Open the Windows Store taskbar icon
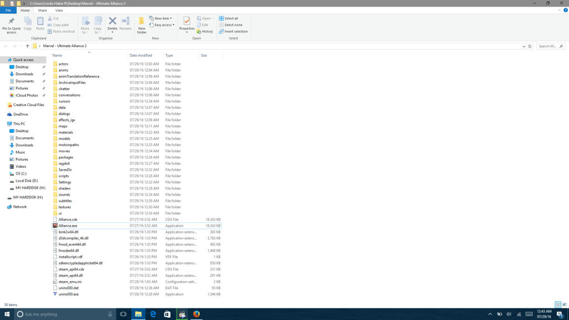Image resolution: width=569 pixels, height=320 pixels. coord(167,314)
